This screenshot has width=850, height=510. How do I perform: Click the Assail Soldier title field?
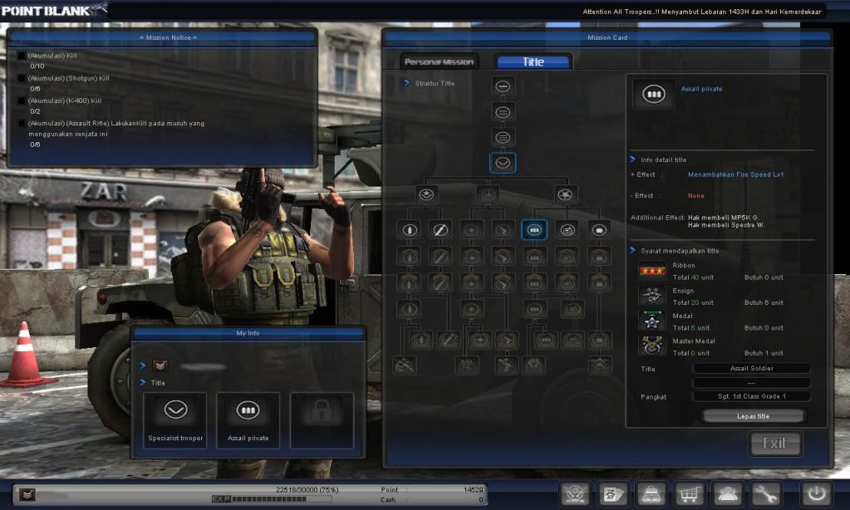pyautogui.click(x=751, y=369)
